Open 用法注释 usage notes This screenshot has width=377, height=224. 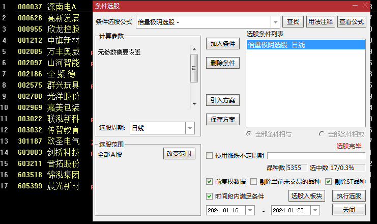321,22
